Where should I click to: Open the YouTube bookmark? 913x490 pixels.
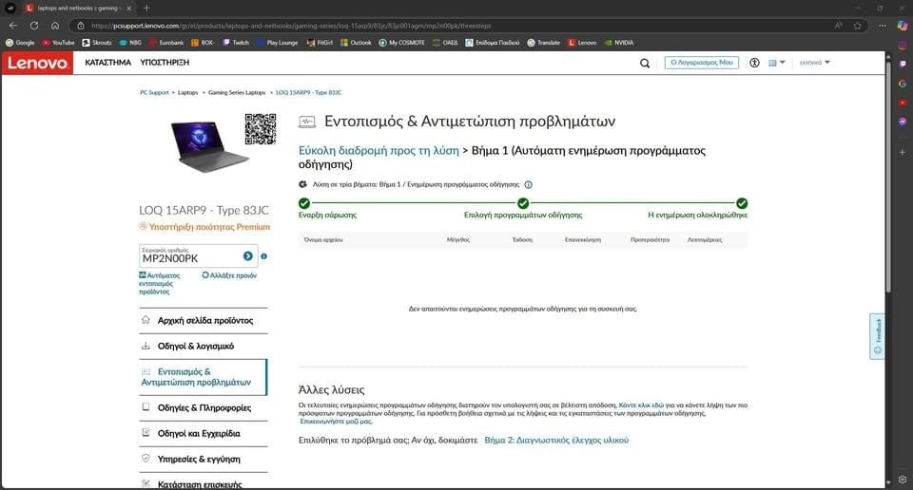pyautogui.click(x=58, y=43)
